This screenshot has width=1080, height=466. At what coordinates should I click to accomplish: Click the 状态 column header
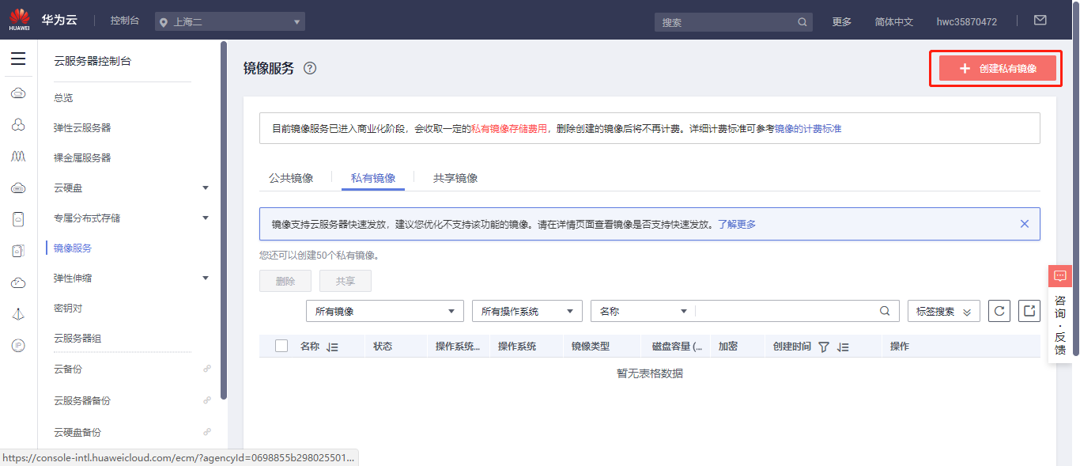(383, 347)
